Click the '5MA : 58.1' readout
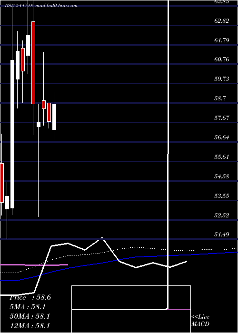Image resolution: width=238 pixels, height=333 pixels. 28,307
